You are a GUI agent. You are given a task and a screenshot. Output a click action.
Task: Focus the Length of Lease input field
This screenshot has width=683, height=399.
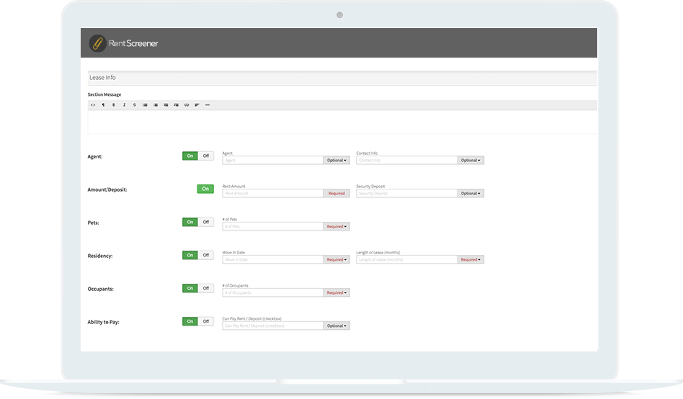click(x=407, y=259)
